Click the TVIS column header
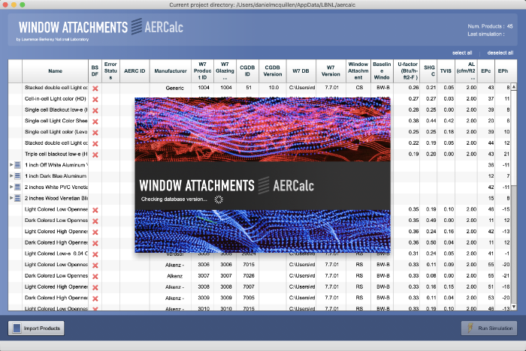This screenshot has height=351, width=526. (446, 71)
